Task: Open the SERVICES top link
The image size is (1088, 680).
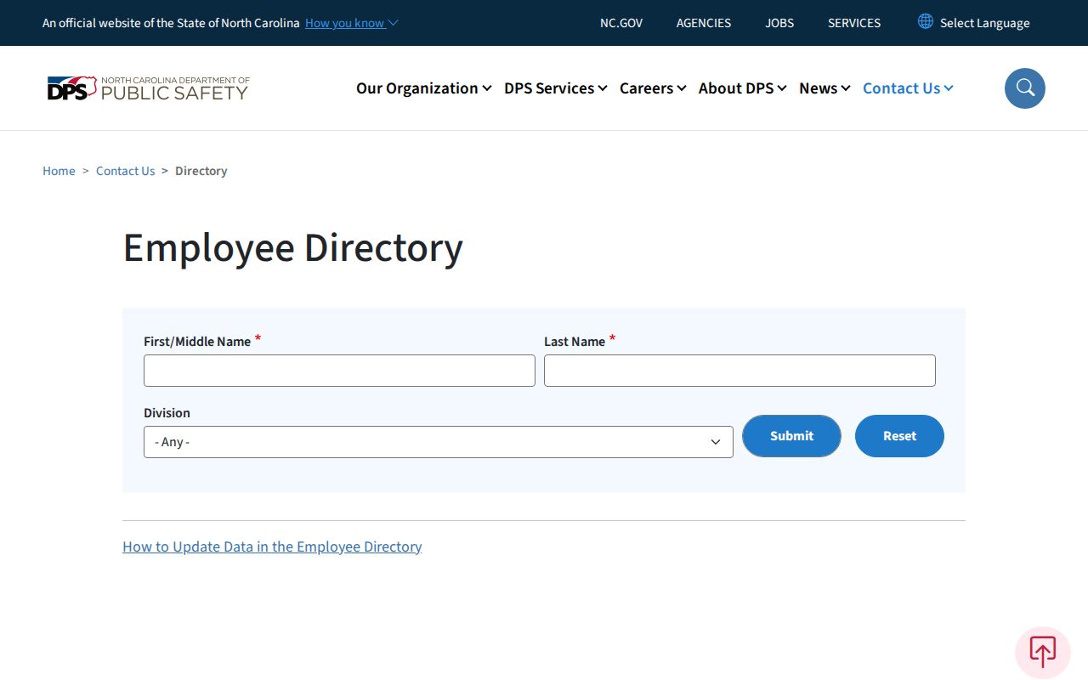Action: [x=854, y=23]
